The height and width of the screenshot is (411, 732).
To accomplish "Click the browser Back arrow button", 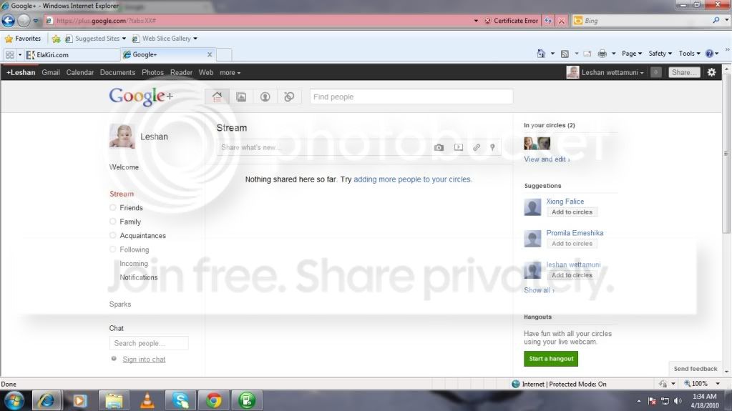I will 8,21.
